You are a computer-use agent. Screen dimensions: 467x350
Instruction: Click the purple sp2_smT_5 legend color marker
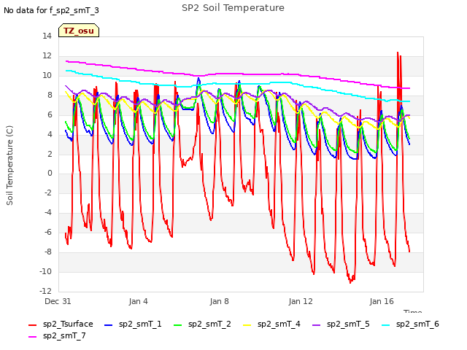tap(316, 325)
